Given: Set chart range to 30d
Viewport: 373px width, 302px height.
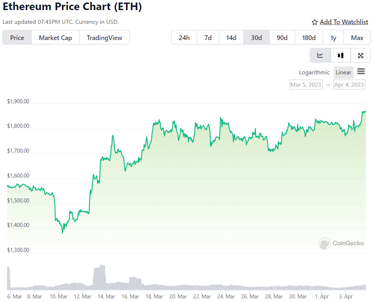Looking at the screenshot, I should 257,38.
